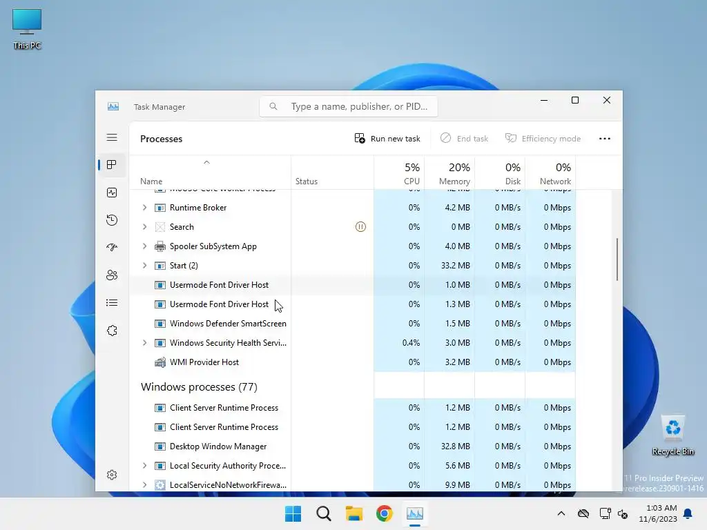The image size is (707, 530).
Task: Click the suspended status icon for Search
Action: [360, 226]
